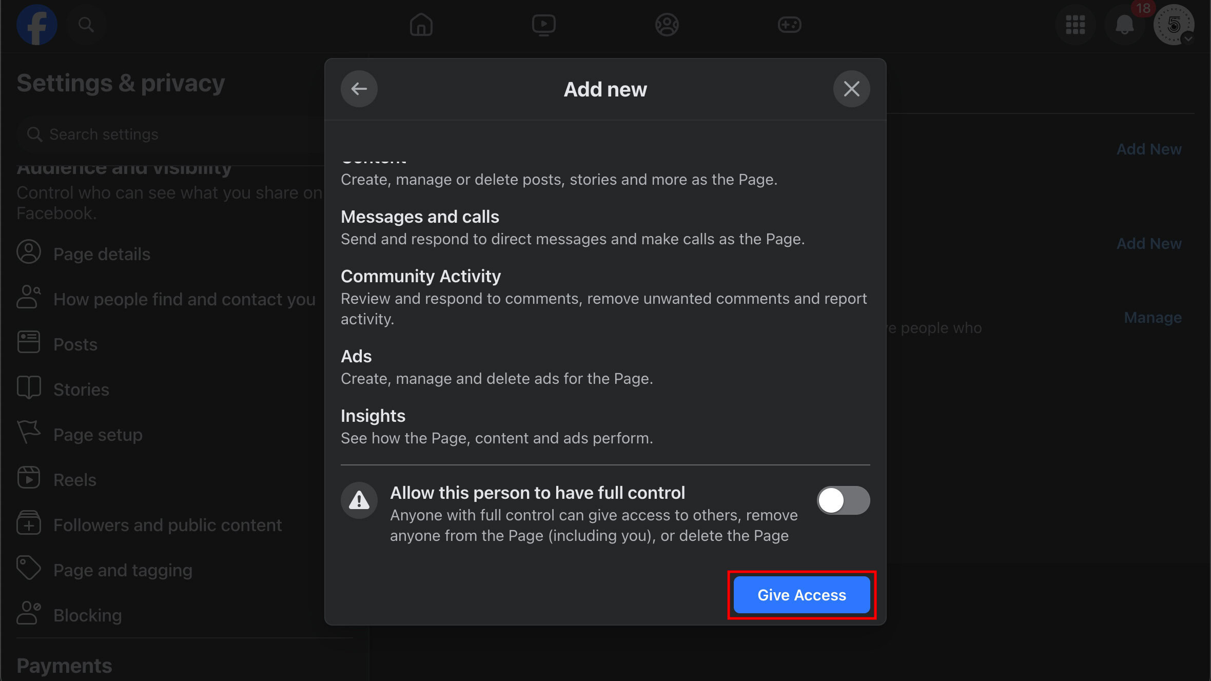Close the Add new dialog
Screen dimensions: 1211x681
(851, 89)
